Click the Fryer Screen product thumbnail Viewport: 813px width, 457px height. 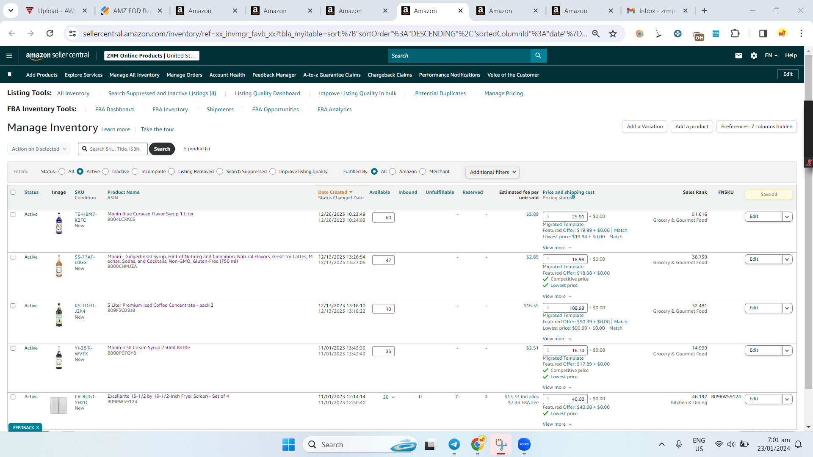tap(58, 405)
